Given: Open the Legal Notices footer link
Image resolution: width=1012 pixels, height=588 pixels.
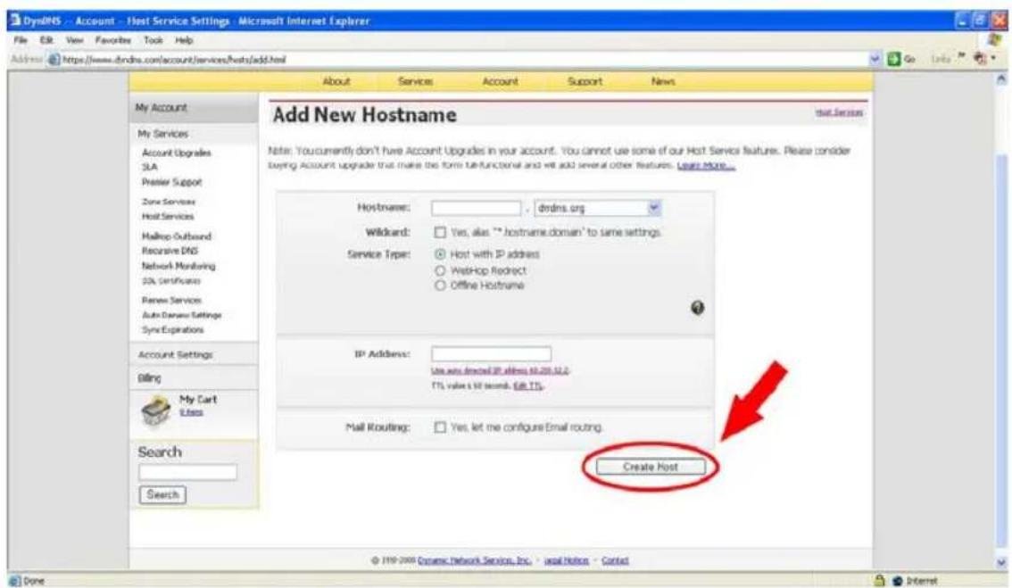Looking at the screenshot, I should (566, 560).
